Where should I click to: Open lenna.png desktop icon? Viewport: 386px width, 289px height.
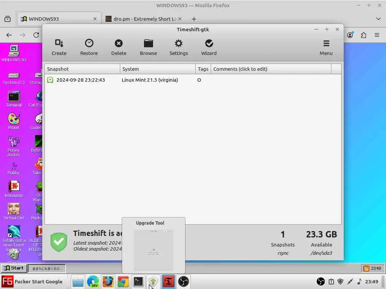pos(14,189)
